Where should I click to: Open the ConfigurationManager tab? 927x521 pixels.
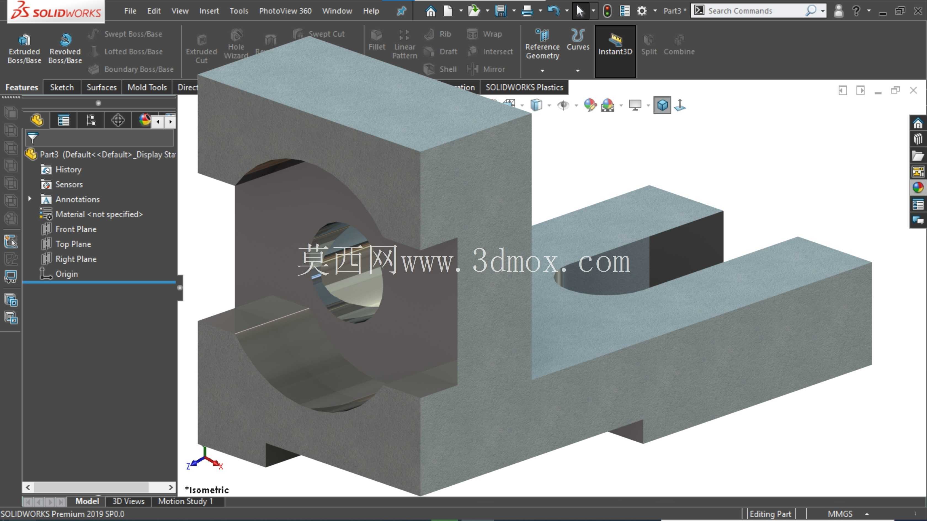tap(91, 120)
